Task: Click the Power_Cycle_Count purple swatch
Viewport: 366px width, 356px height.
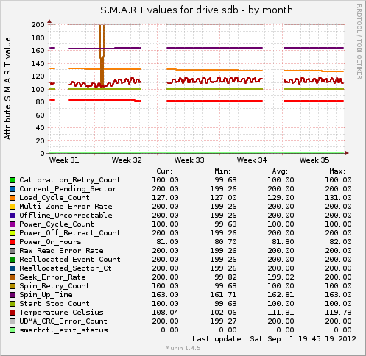Action: pyautogui.click(x=13, y=224)
